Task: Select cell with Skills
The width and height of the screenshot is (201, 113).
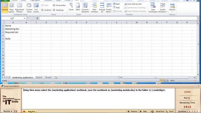Action: point(13,39)
